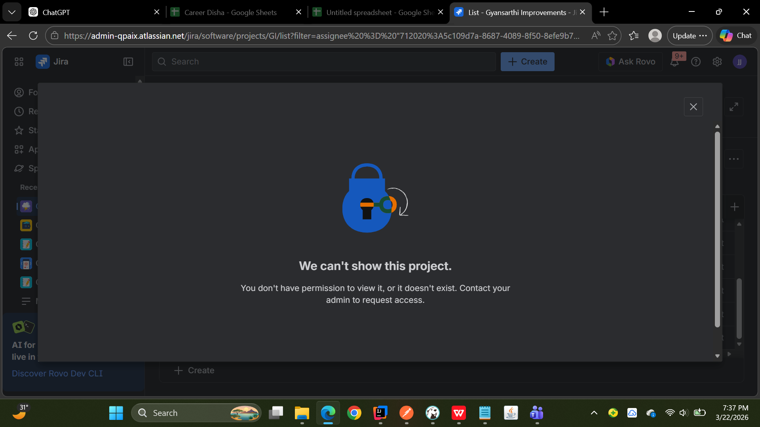
Task: Click the expand fullscreen arrows icon
Action: [x=734, y=107]
